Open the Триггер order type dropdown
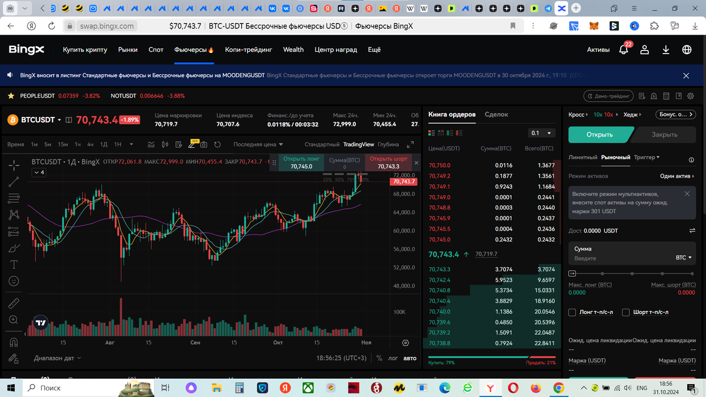This screenshot has width=706, height=397. tap(647, 158)
